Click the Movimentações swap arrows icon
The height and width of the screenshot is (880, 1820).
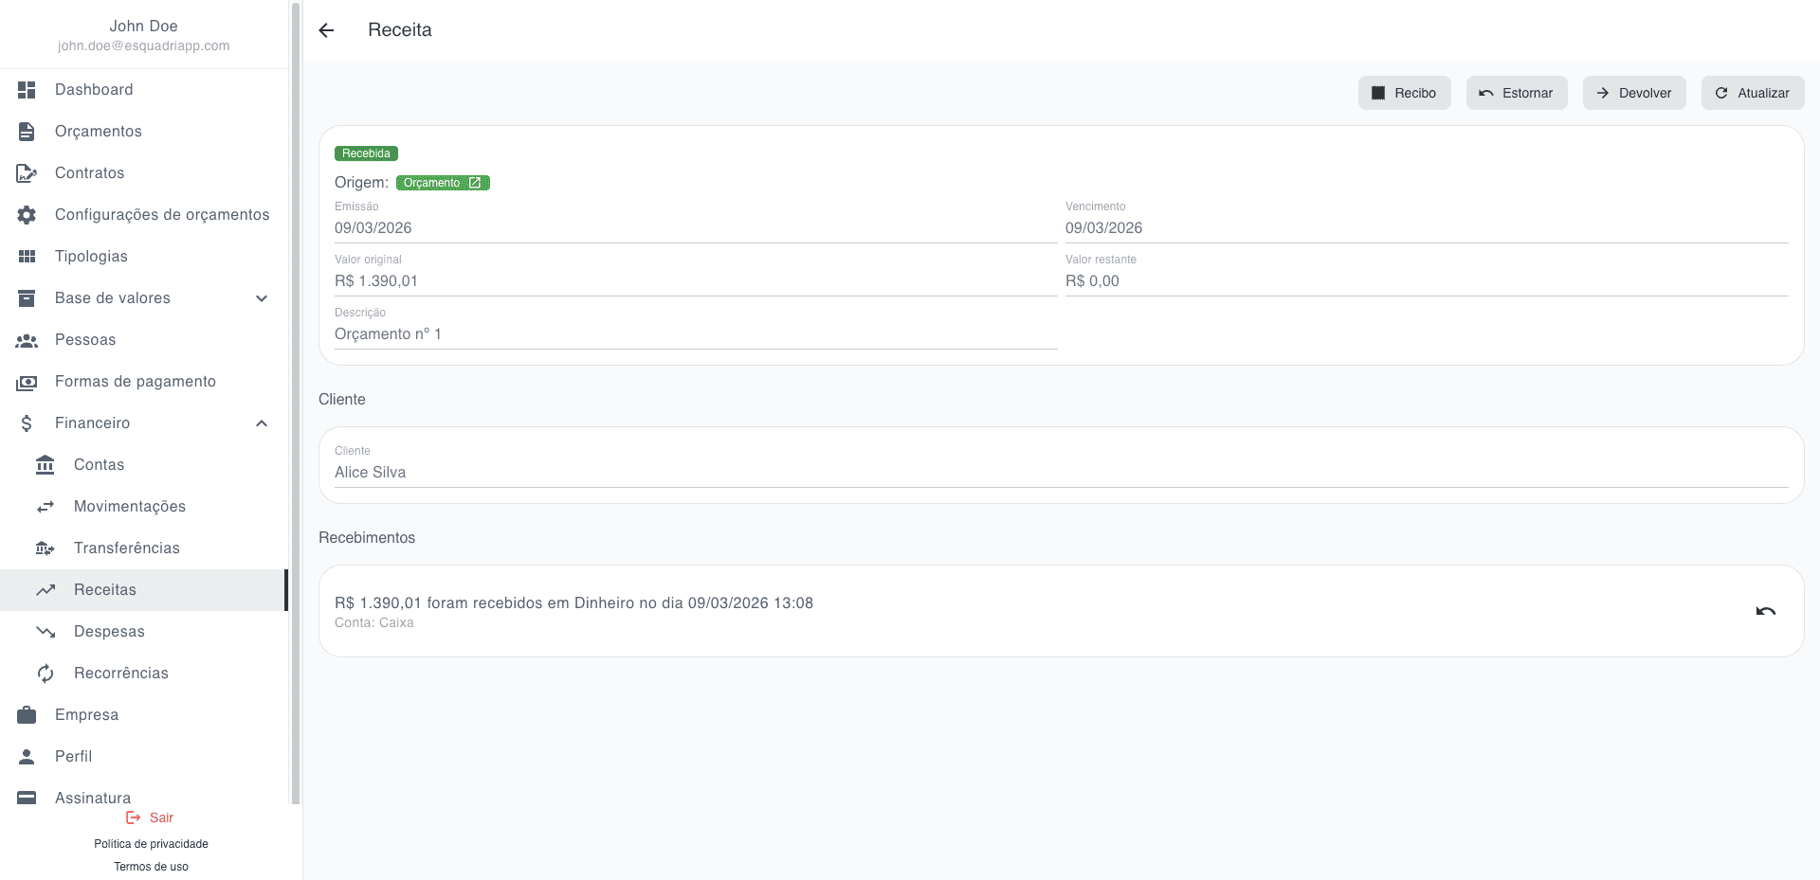pyautogui.click(x=45, y=507)
